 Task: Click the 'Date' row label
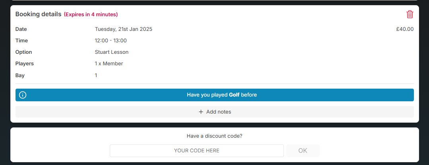point(21,29)
